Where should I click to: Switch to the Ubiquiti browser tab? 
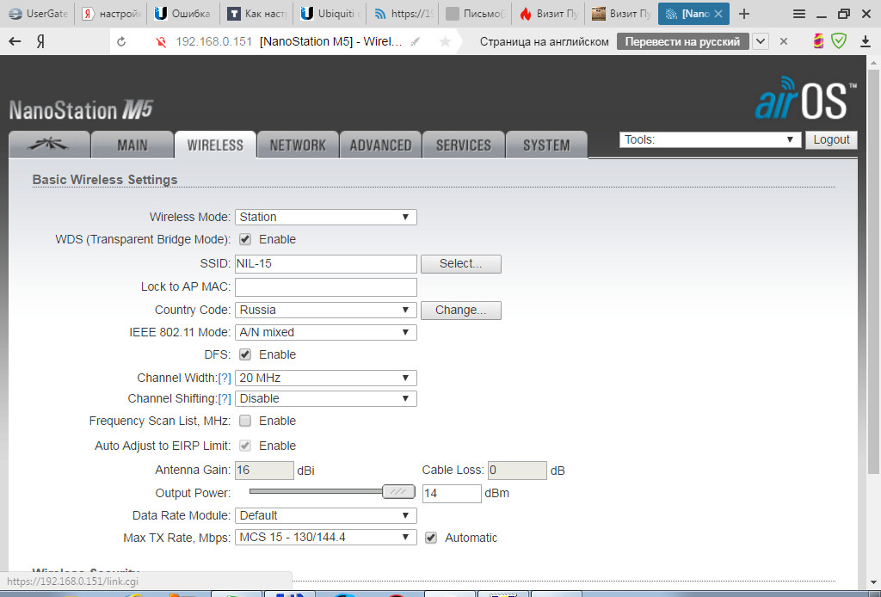[330, 14]
